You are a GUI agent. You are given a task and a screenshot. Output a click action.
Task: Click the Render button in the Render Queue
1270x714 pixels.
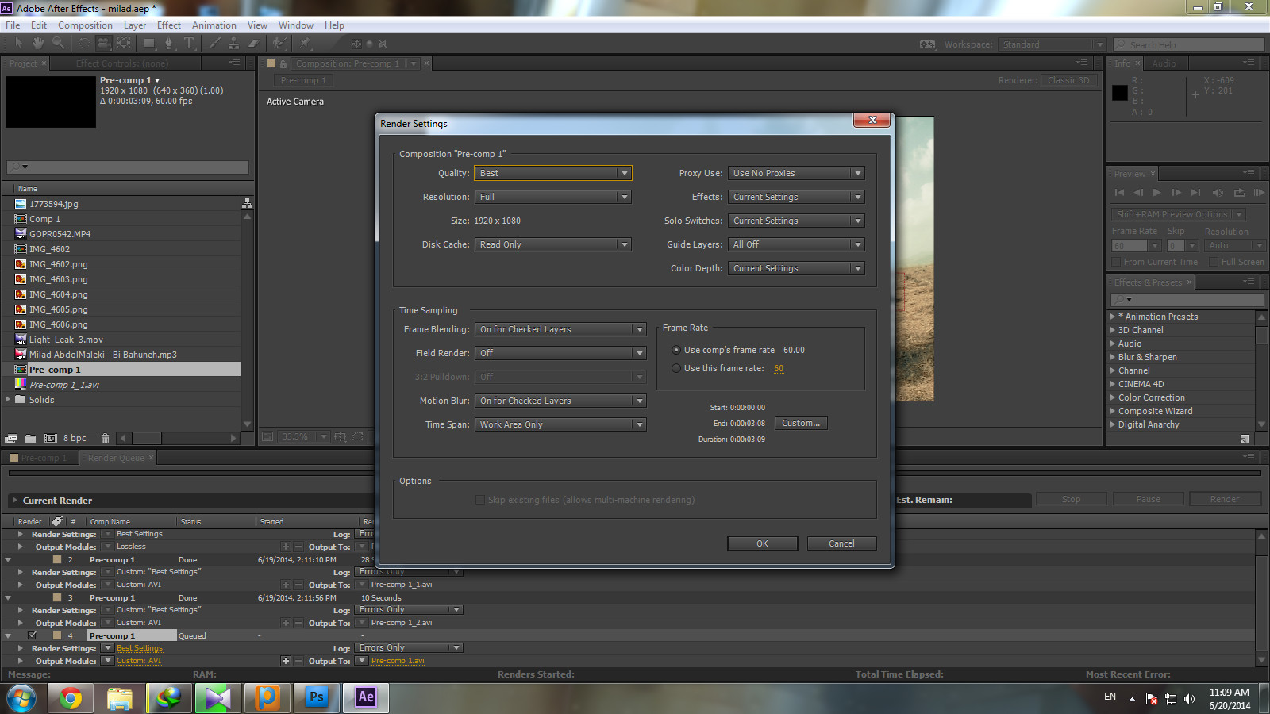(x=1224, y=499)
